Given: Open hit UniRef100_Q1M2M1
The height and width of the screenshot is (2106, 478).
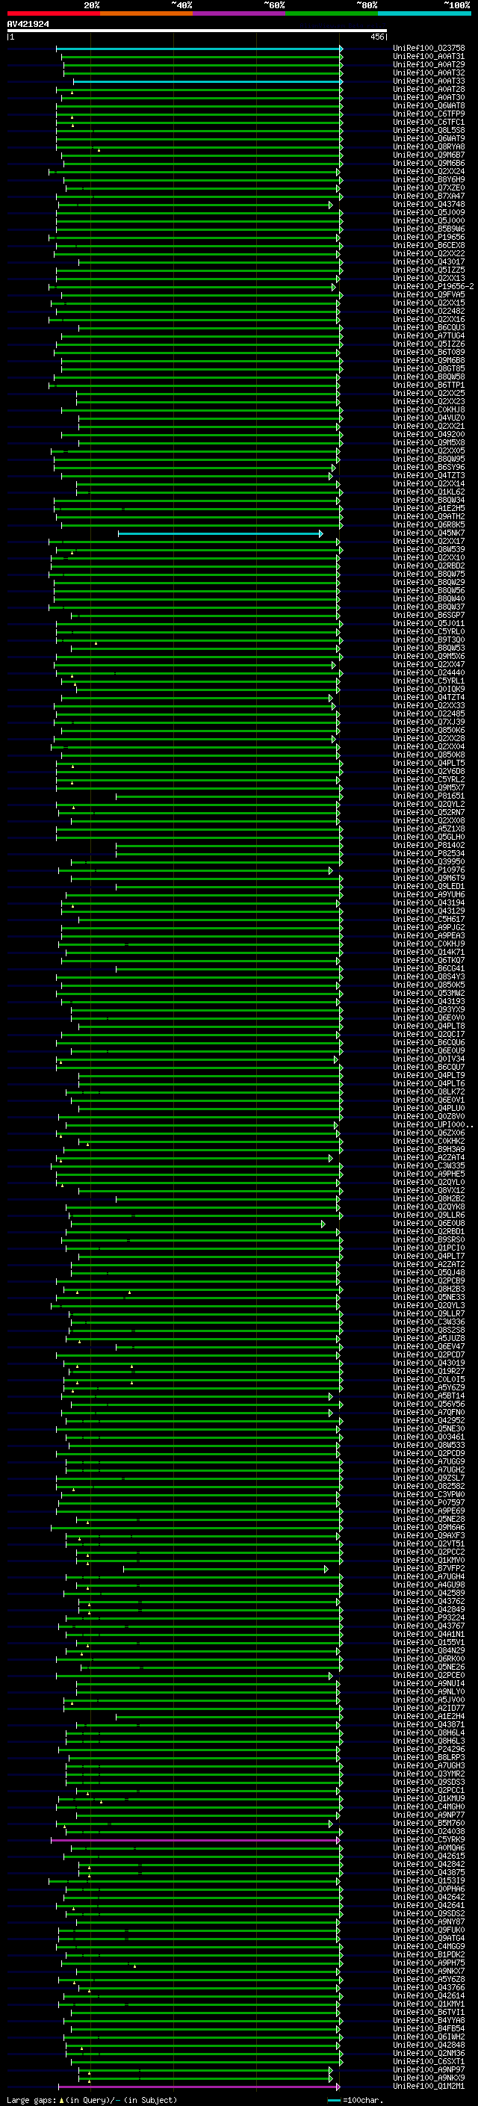Looking at the screenshot, I should click(x=429, y=2086).
